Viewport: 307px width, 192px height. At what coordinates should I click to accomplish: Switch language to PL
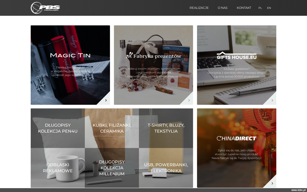260,8
